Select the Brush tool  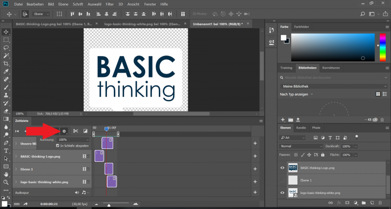tap(6, 88)
